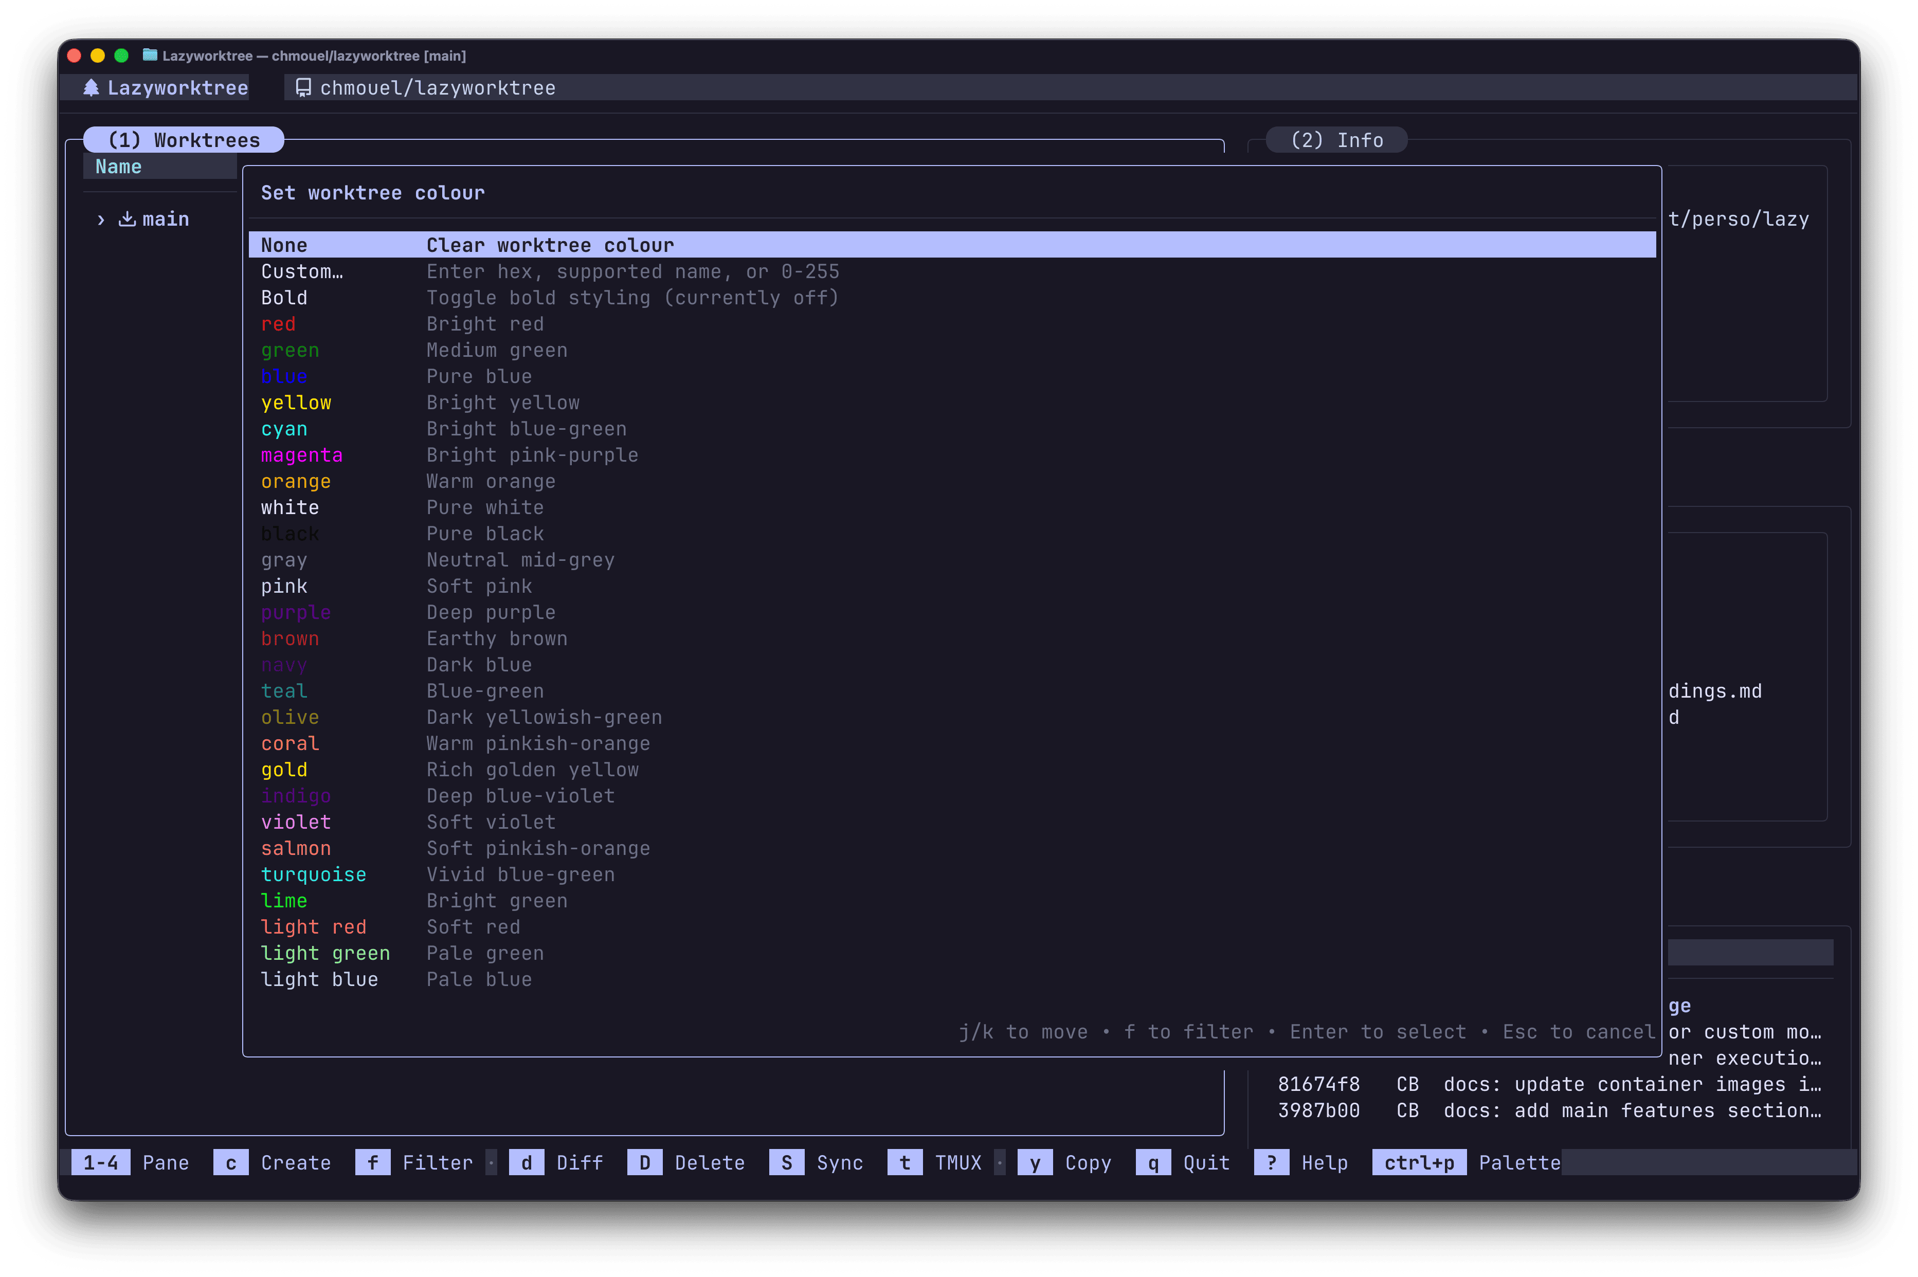1918x1277 pixels.
Task: Pick the turquoise colour option
Action: (314, 874)
